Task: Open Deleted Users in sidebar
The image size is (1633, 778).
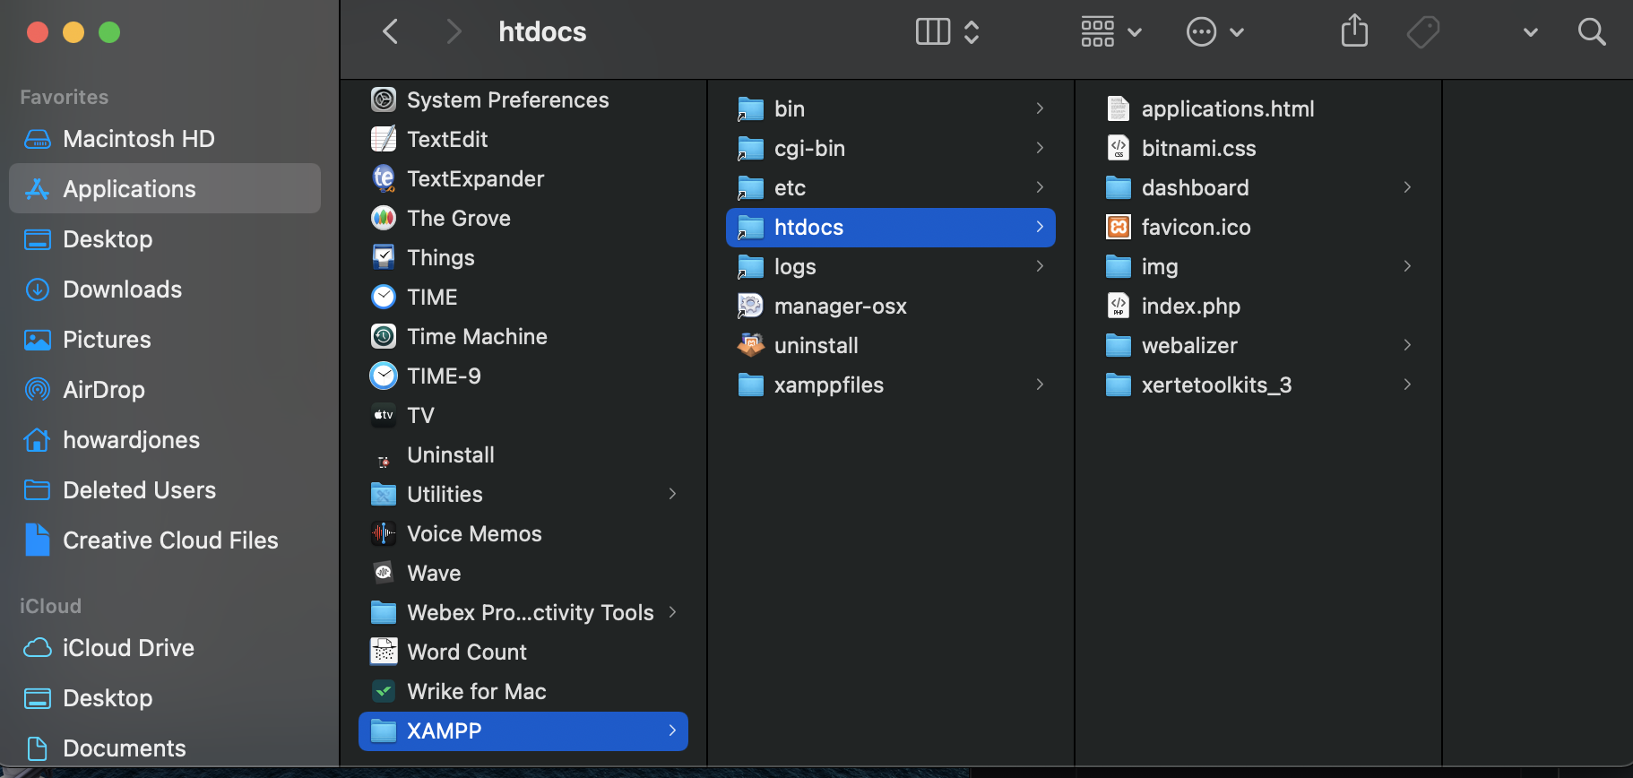Action: (x=165, y=490)
